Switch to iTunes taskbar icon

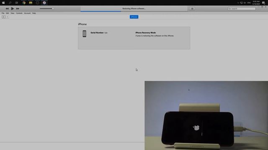coord(44,3)
